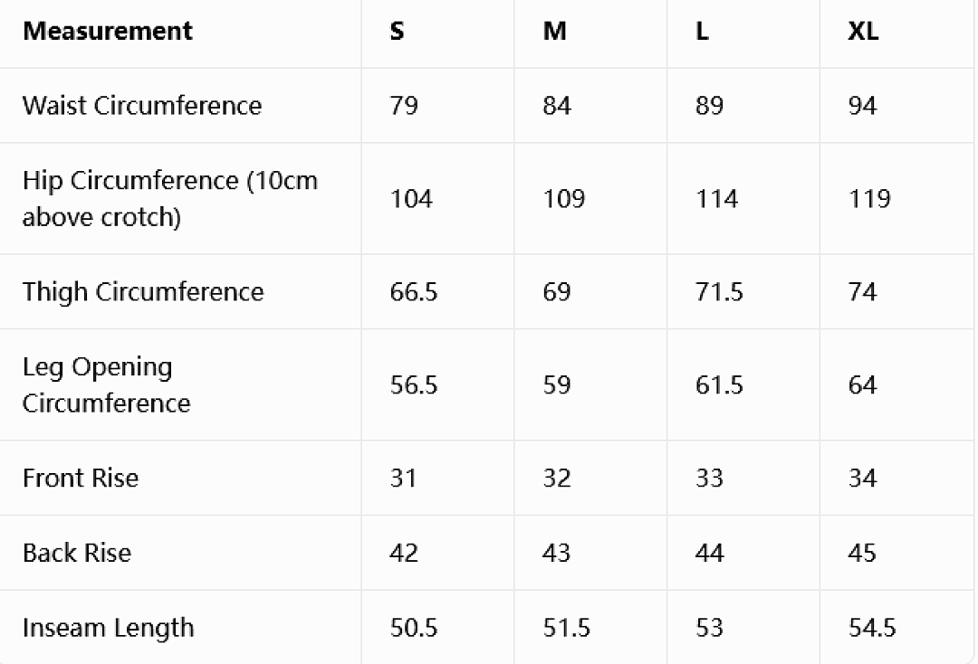Viewport: 978px width, 664px height.
Task: Select the Waist Circumference row label
Action: pyautogui.click(x=142, y=105)
